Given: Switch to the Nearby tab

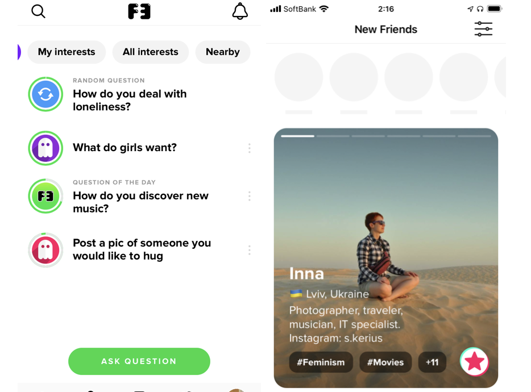Looking at the screenshot, I should [x=223, y=52].
